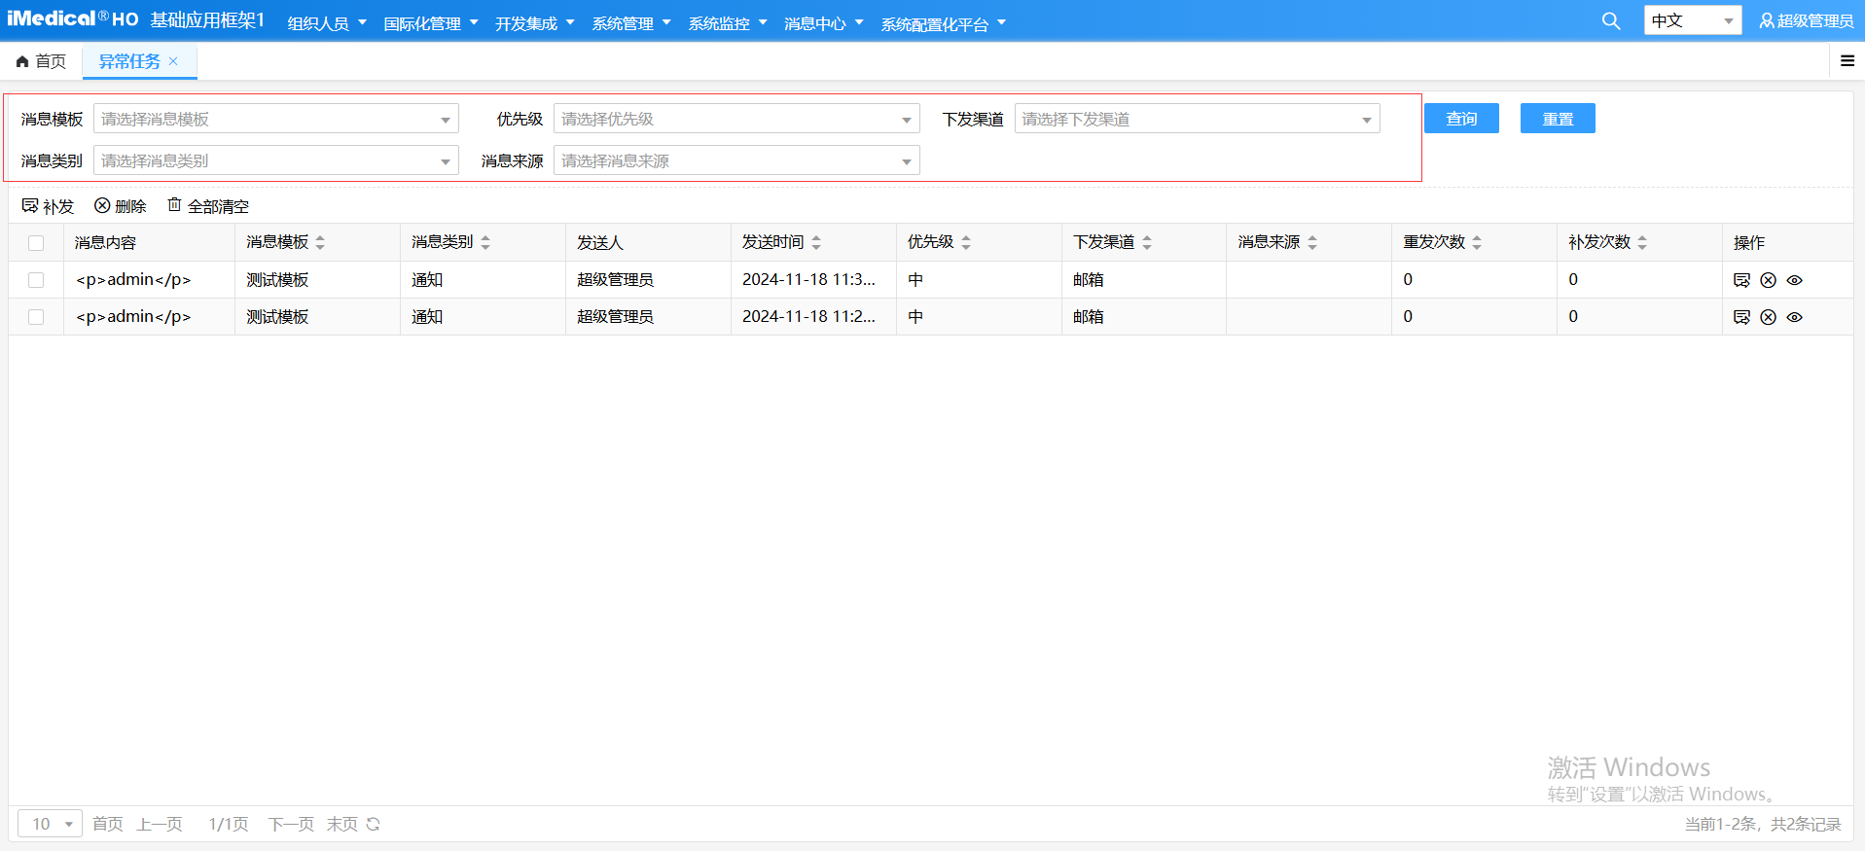Click the pagination refresh icon
The image size is (1865, 851).
click(x=374, y=824)
